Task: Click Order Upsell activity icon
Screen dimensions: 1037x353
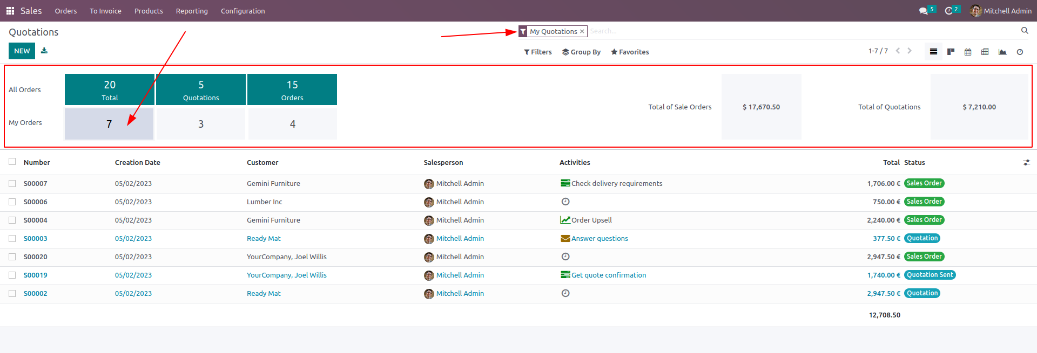Action: tap(565, 220)
